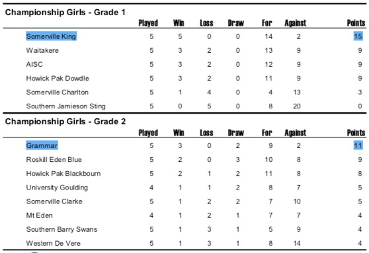Click Western De Vere team name
Image resolution: width=369 pixels, height=253 pixels.
pos(54,243)
